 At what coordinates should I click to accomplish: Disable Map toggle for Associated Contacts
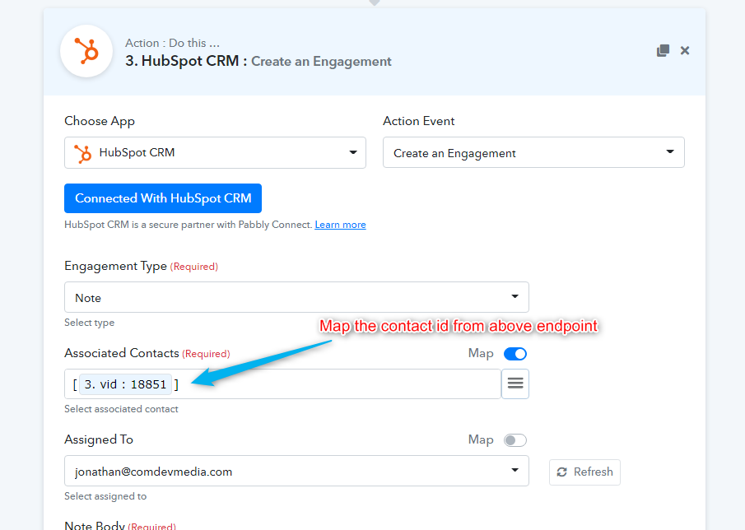515,354
